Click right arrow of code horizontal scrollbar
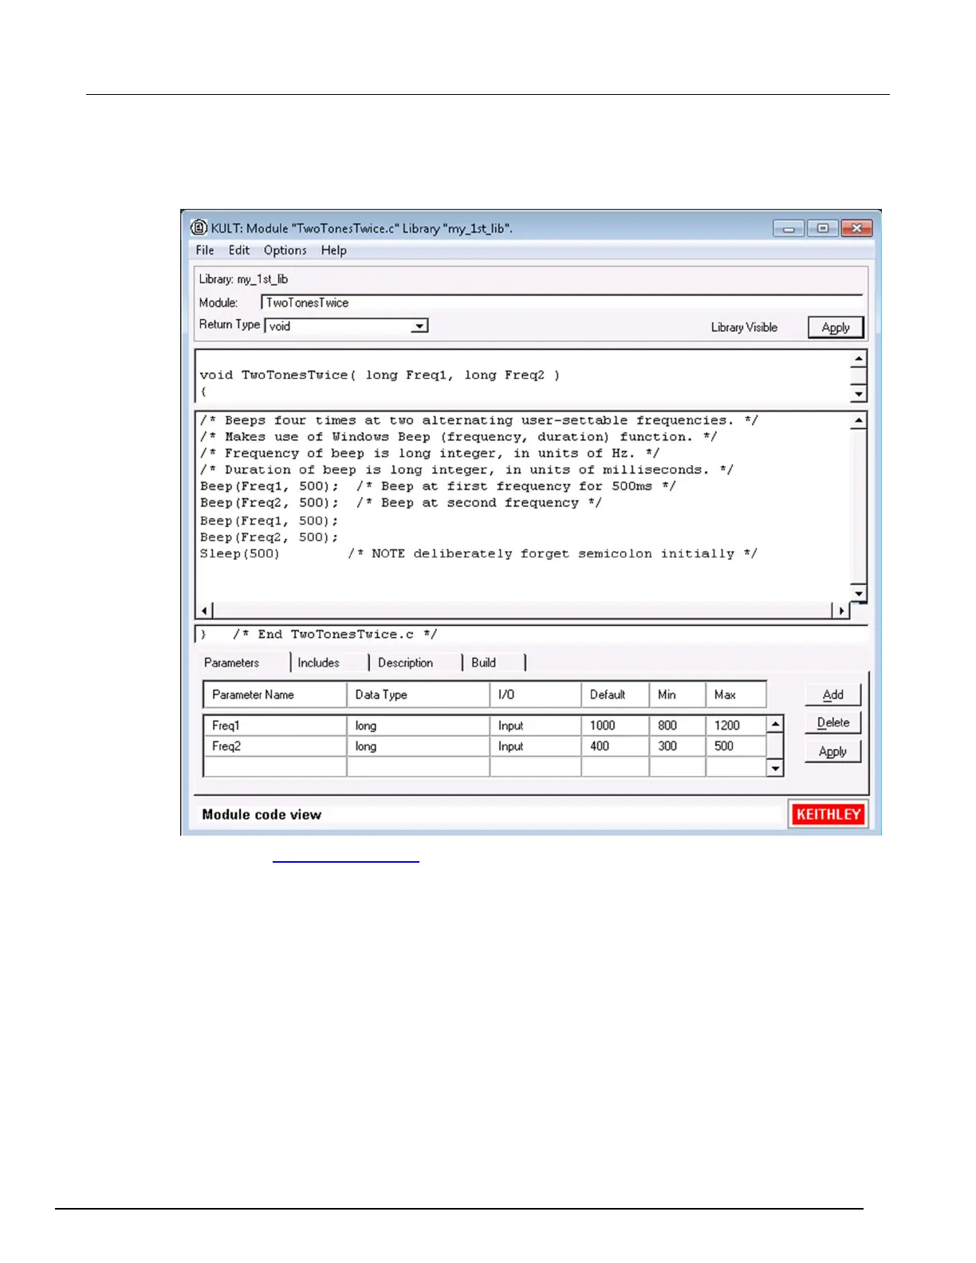Viewport: 976px width, 1263px height. pos(840,611)
